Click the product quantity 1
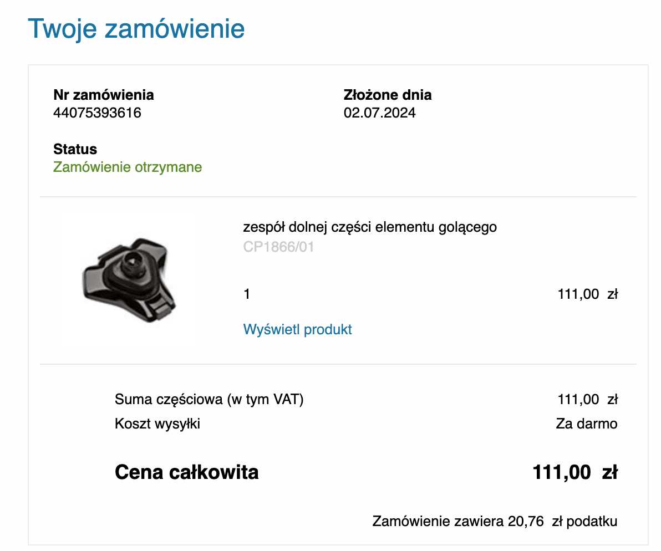The image size is (661, 551). 247,294
